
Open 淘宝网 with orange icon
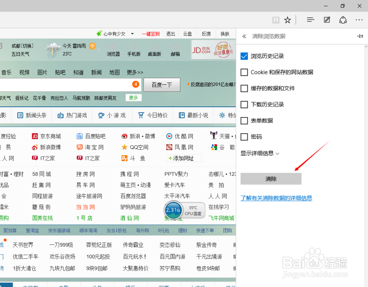click(90, 147)
